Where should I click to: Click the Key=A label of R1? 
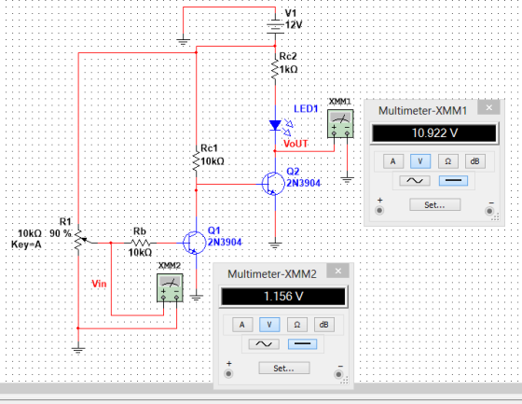pyautogui.click(x=26, y=244)
